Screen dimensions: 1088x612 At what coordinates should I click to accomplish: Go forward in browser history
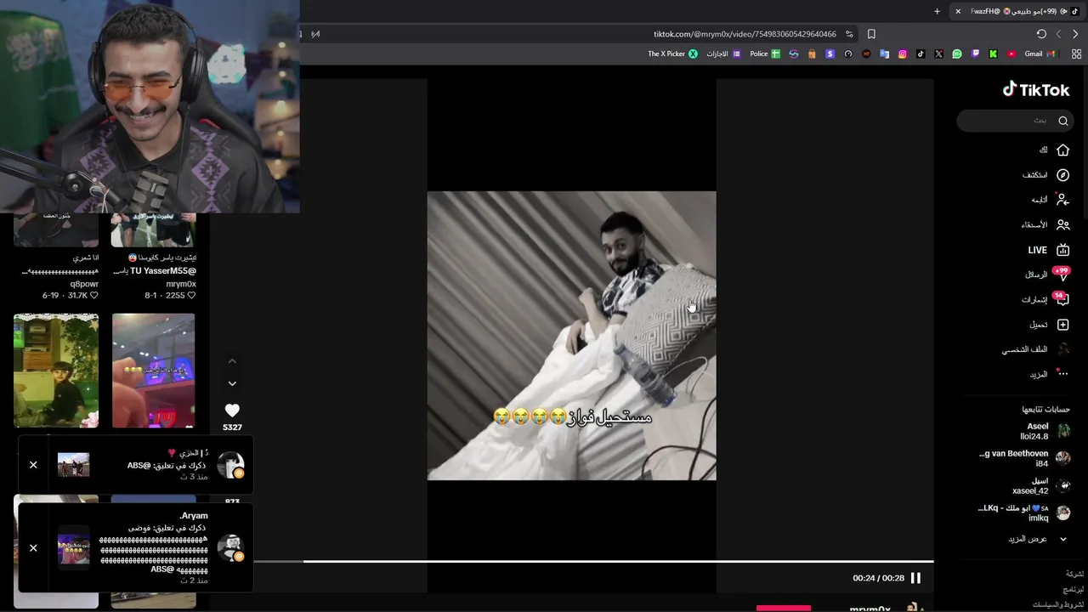(x=1058, y=34)
